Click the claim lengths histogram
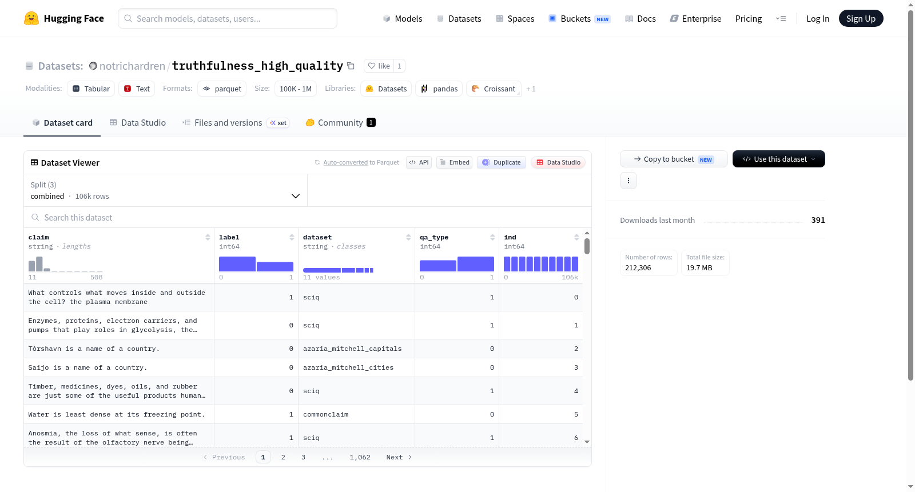This screenshot has height=492, width=915. (x=66, y=264)
